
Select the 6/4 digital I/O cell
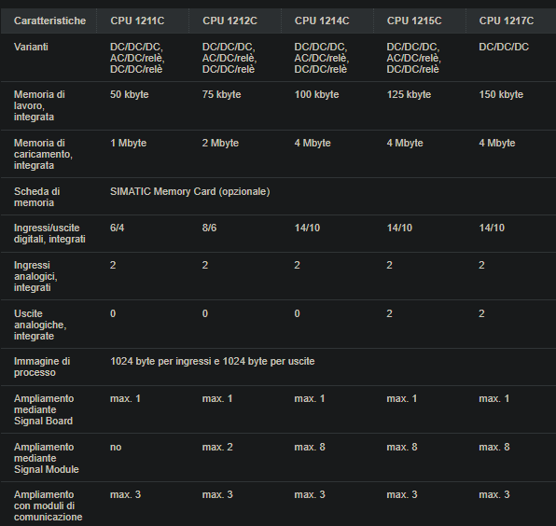click(117, 228)
